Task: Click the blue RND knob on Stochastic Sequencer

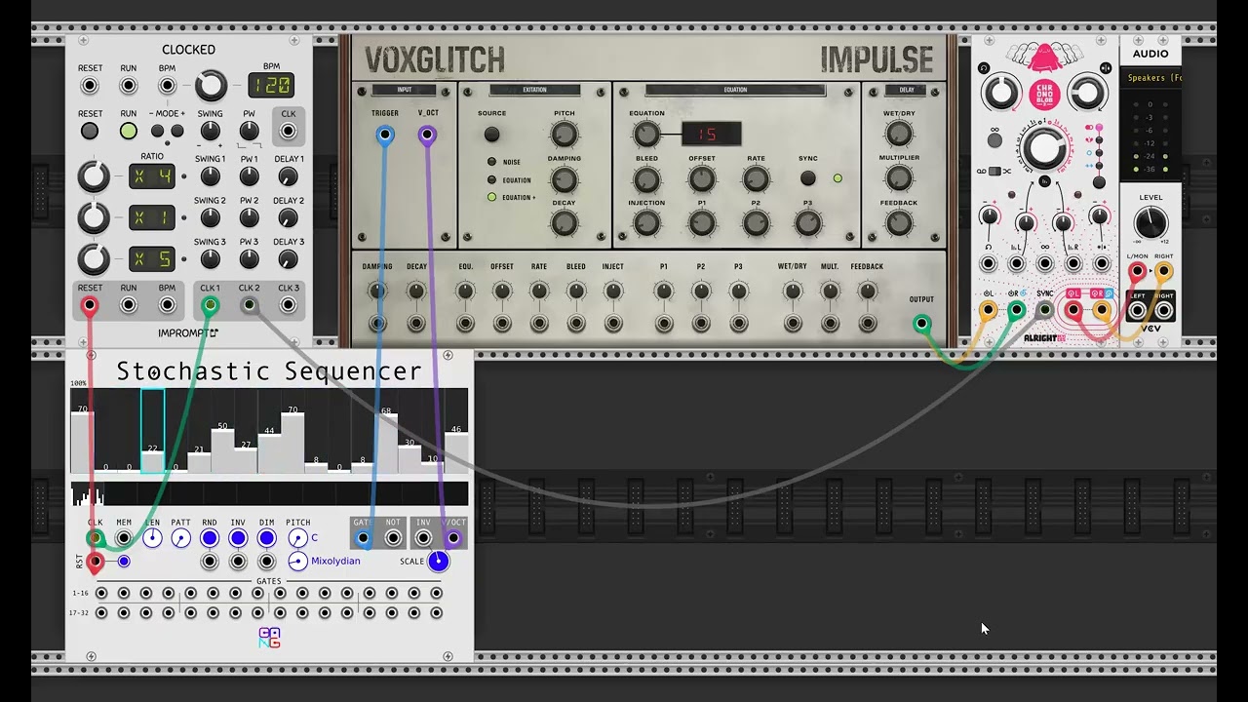Action: click(x=209, y=538)
